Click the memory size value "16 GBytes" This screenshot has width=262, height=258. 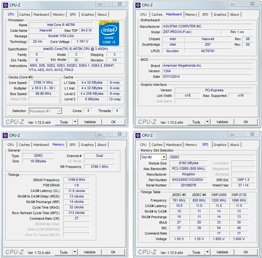click(38, 161)
